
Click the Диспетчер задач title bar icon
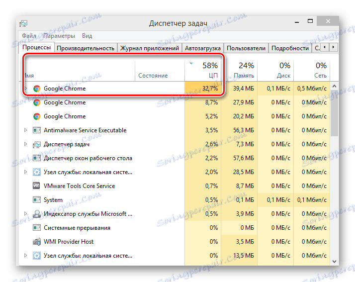point(23,23)
